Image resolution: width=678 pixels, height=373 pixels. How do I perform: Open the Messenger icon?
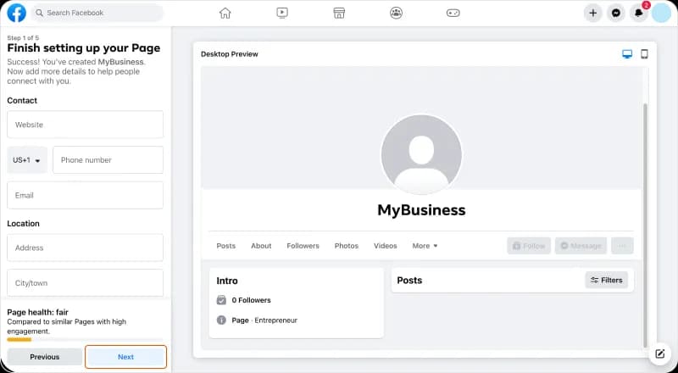pyautogui.click(x=616, y=13)
